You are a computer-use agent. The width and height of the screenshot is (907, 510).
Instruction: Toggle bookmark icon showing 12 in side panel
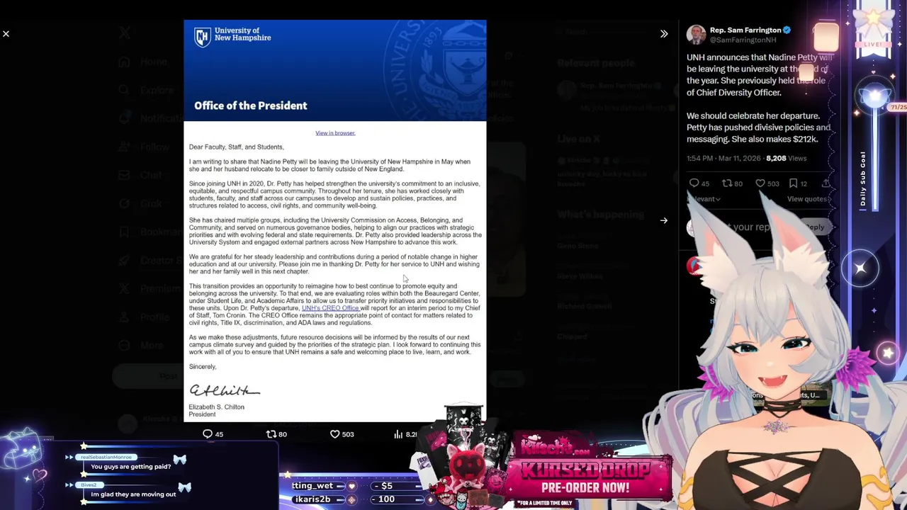click(x=793, y=183)
